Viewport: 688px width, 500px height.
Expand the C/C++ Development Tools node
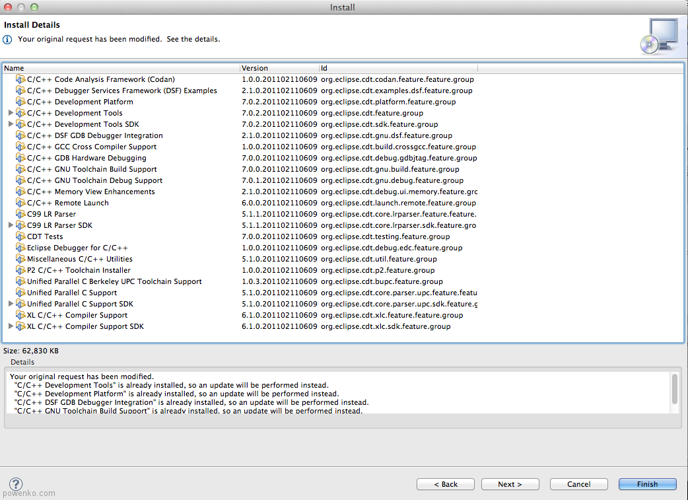click(x=11, y=113)
